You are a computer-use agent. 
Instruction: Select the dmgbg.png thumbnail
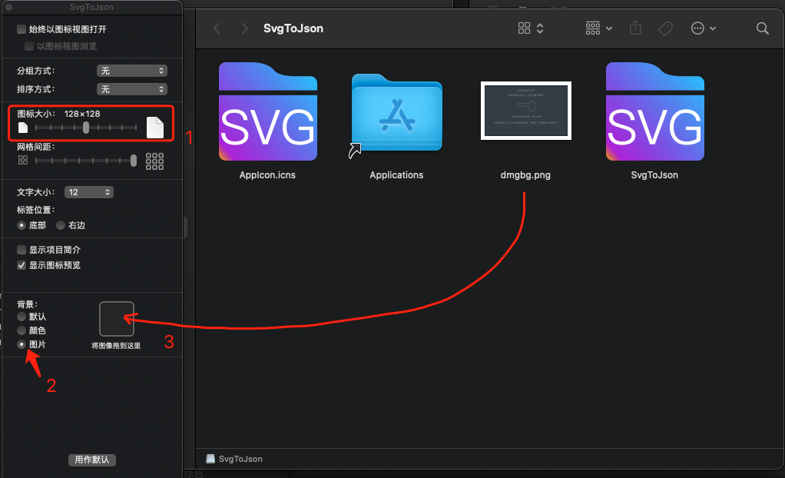(525, 110)
